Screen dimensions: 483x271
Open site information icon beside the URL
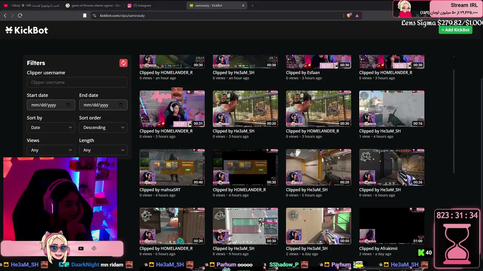[x=94, y=15]
